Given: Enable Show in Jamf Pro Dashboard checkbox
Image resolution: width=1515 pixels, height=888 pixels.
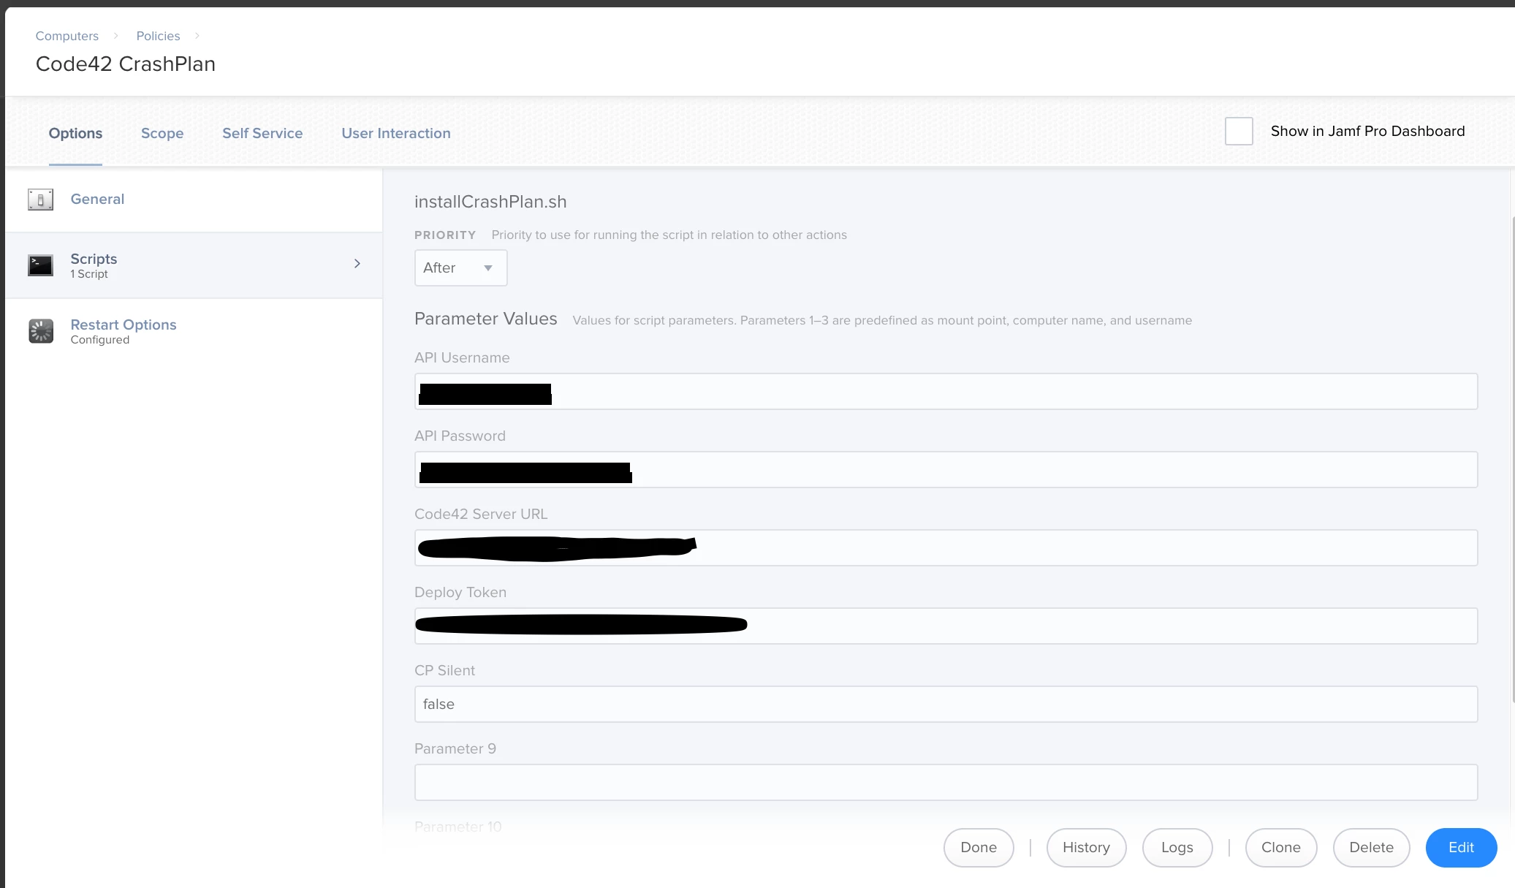Looking at the screenshot, I should point(1239,132).
